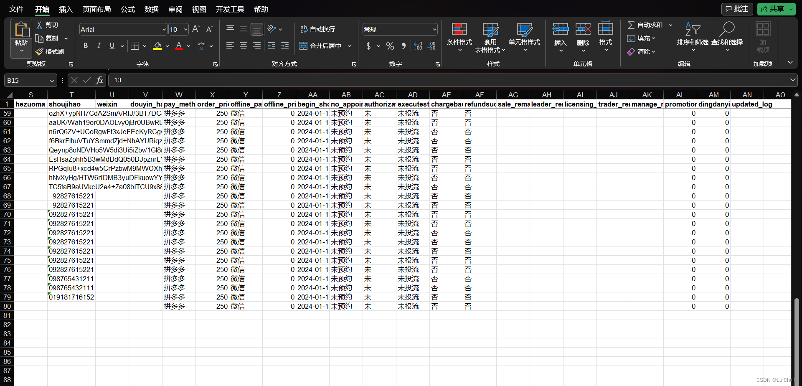Screen dimensions: 802x386
Task: Click the Cut scissors icon
Action: point(39,25)
